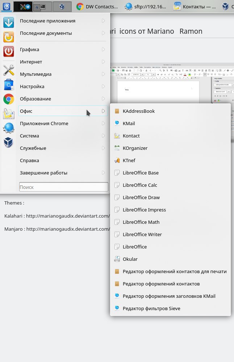Switch to the Контакты taskbar window

(195, 7)
